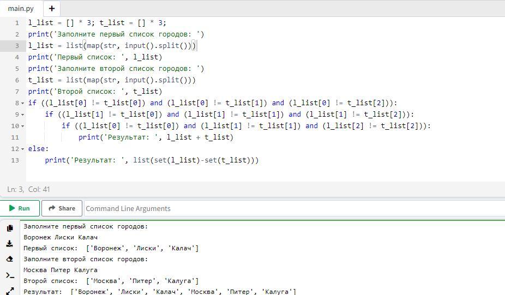Click console line 'Воронеж Лиски Калач'

coord(60,237)
